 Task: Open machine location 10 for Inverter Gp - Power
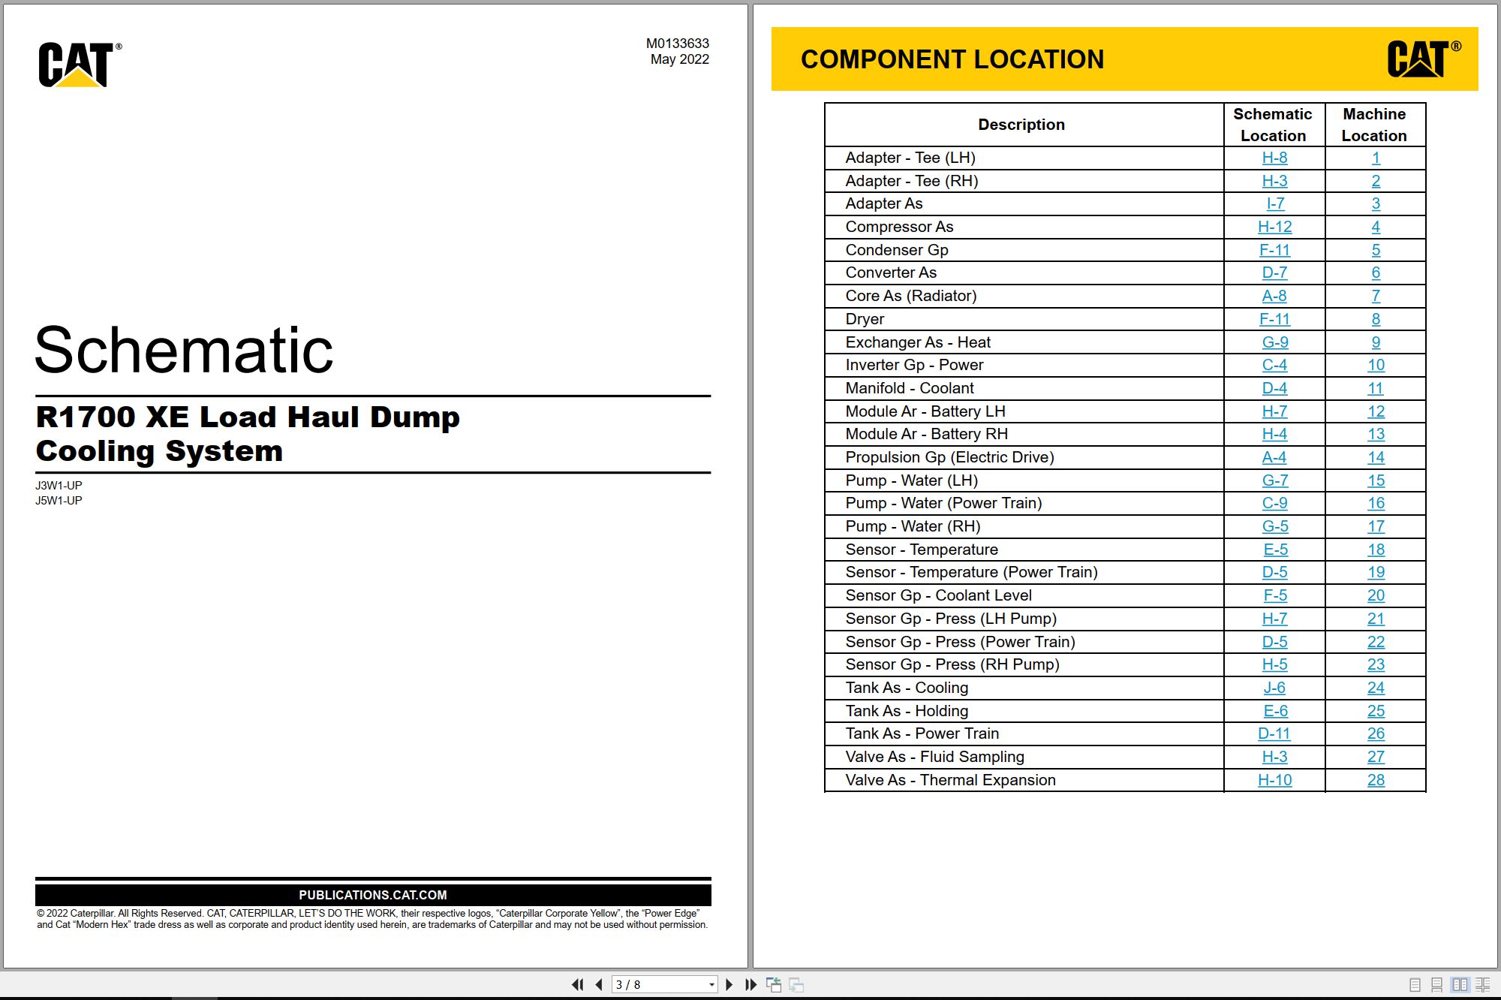click(1376, 365)
